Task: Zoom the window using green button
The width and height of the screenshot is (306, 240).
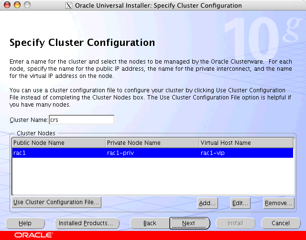Action: point(26,5)
